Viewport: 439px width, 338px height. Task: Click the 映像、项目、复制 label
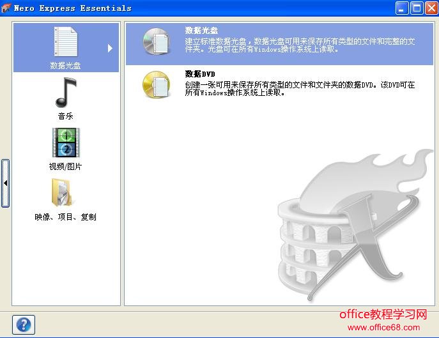[66, 217]
